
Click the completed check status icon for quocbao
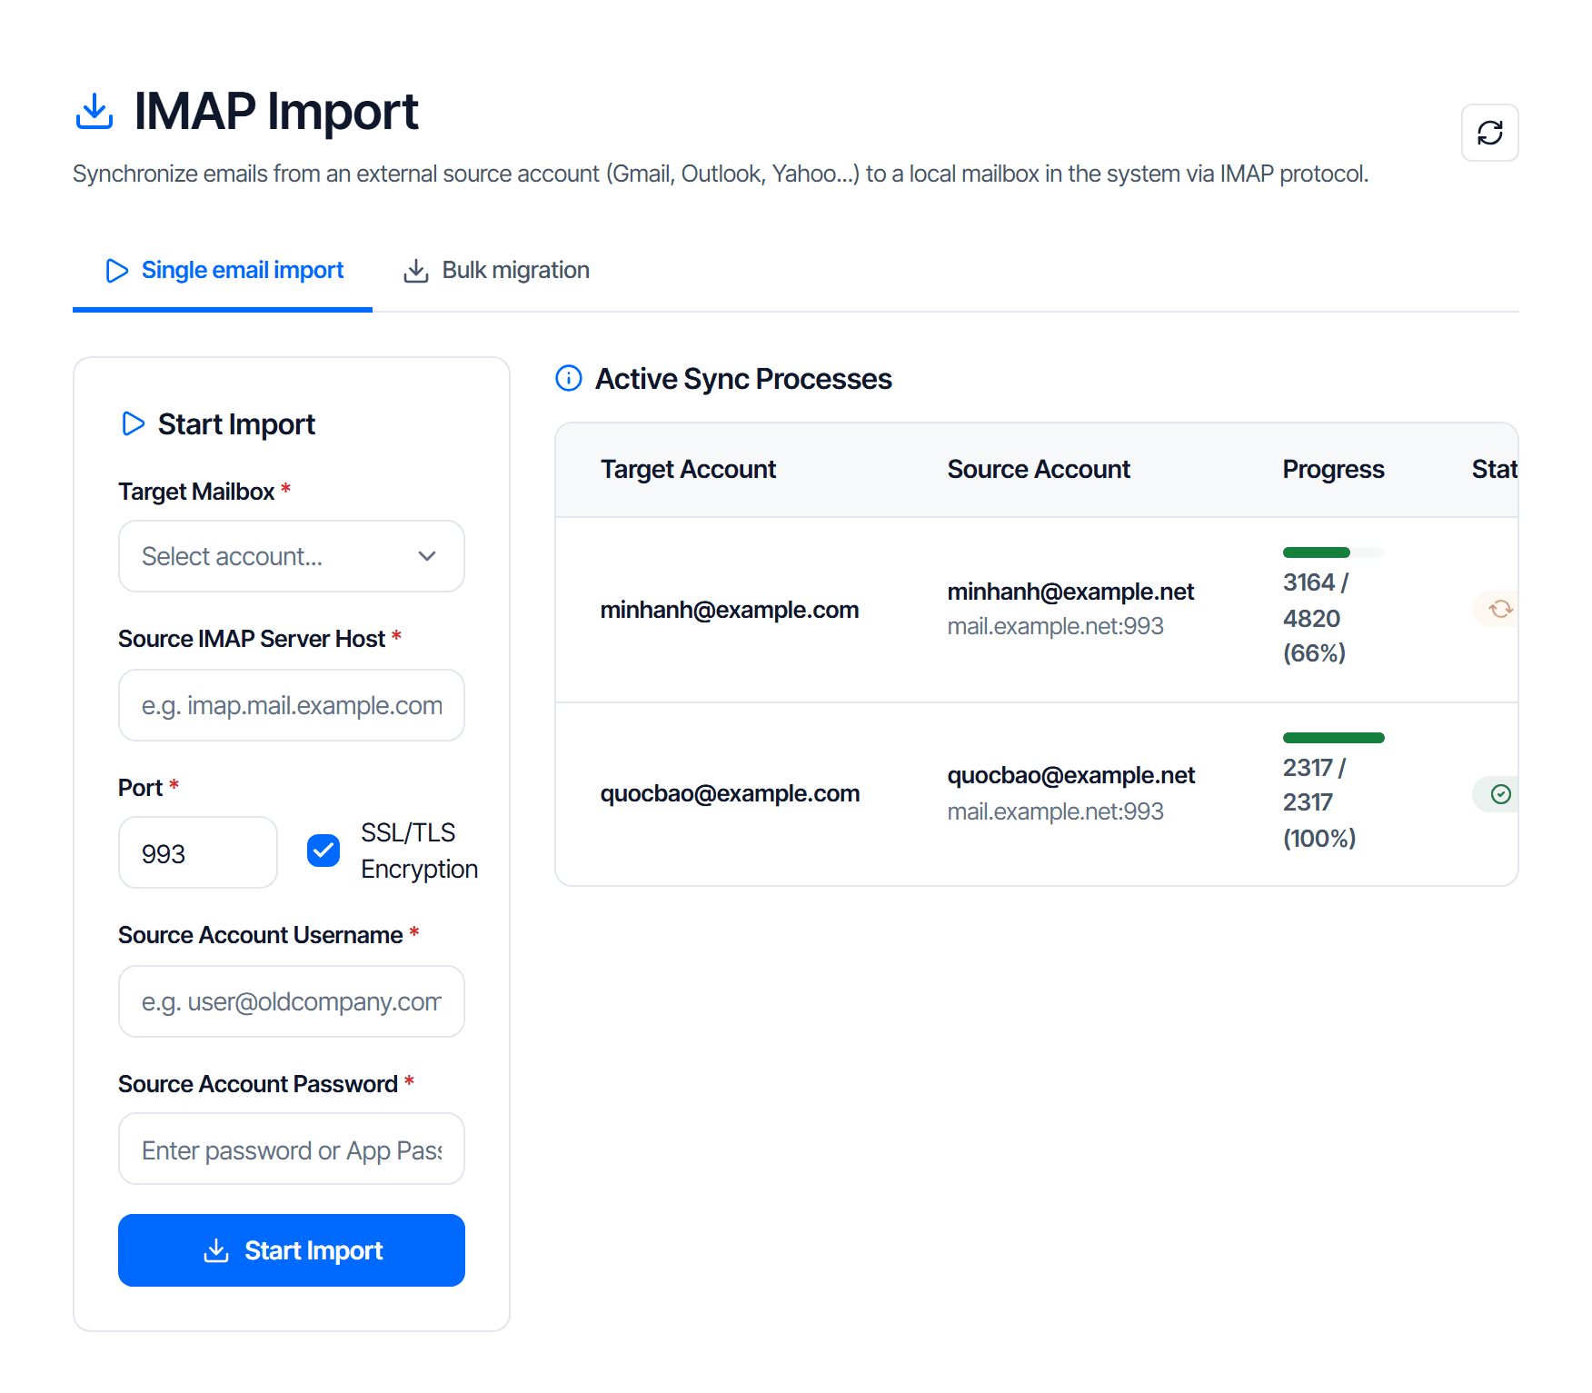click(1500, 794)
